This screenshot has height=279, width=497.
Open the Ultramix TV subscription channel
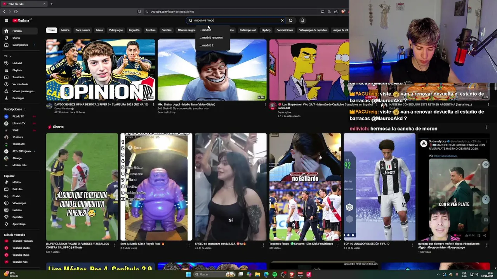[x=21, y=123]
